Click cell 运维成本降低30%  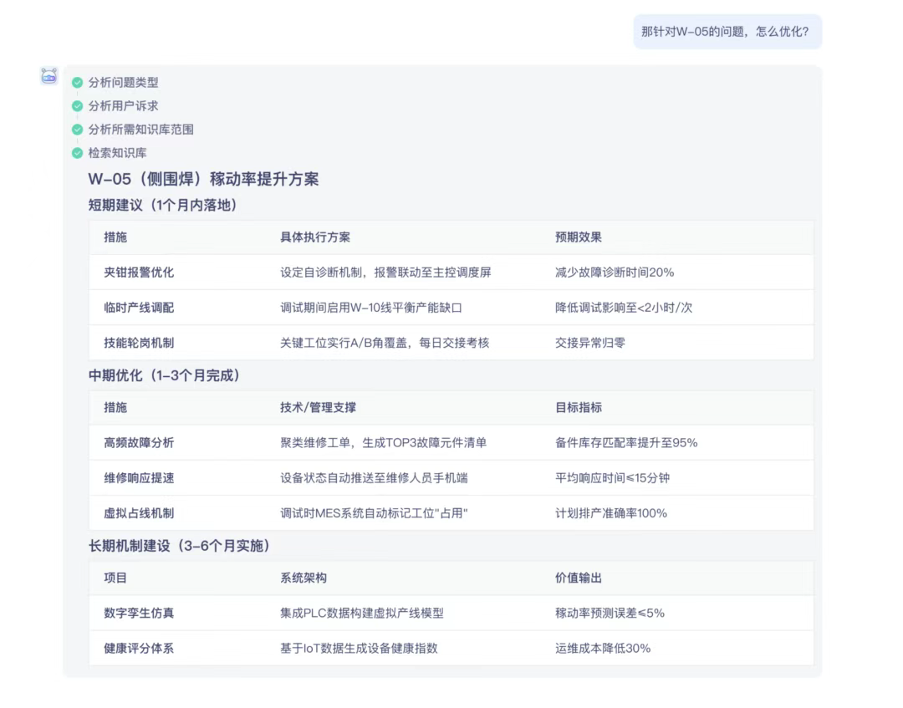603,649
